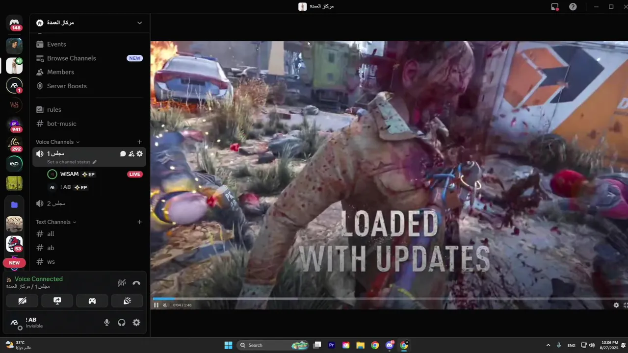Create a new text channel plus
This screenshot has width=628, height=353.
(139, 222)
